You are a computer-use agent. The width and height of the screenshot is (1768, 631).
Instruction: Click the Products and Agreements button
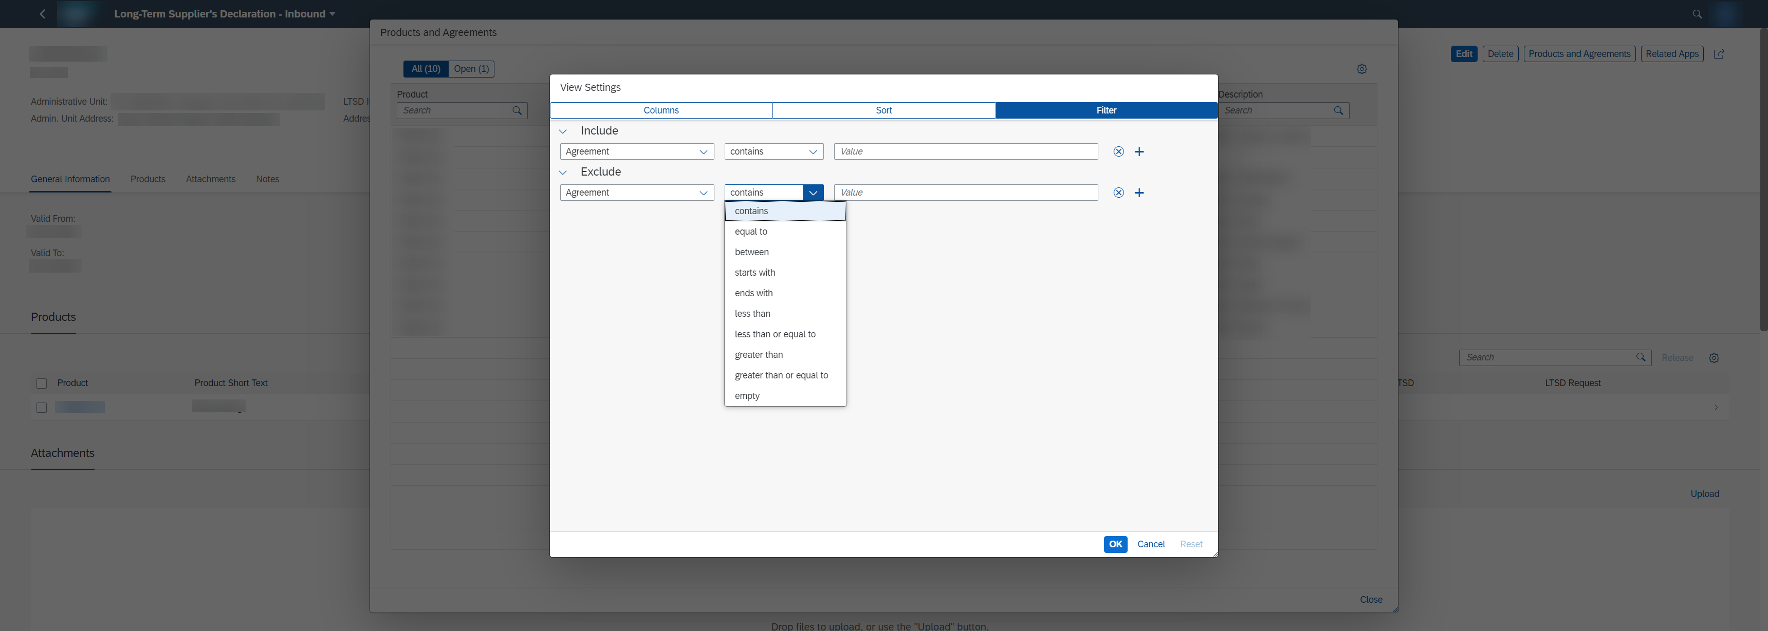1579,54
